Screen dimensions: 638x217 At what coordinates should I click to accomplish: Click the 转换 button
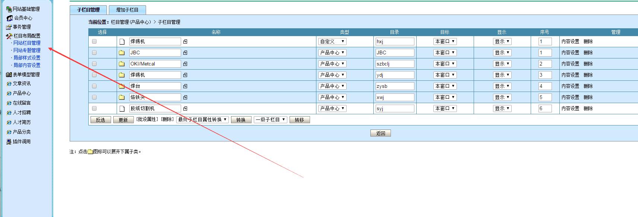pyautogui.click(x=241, y=120)
